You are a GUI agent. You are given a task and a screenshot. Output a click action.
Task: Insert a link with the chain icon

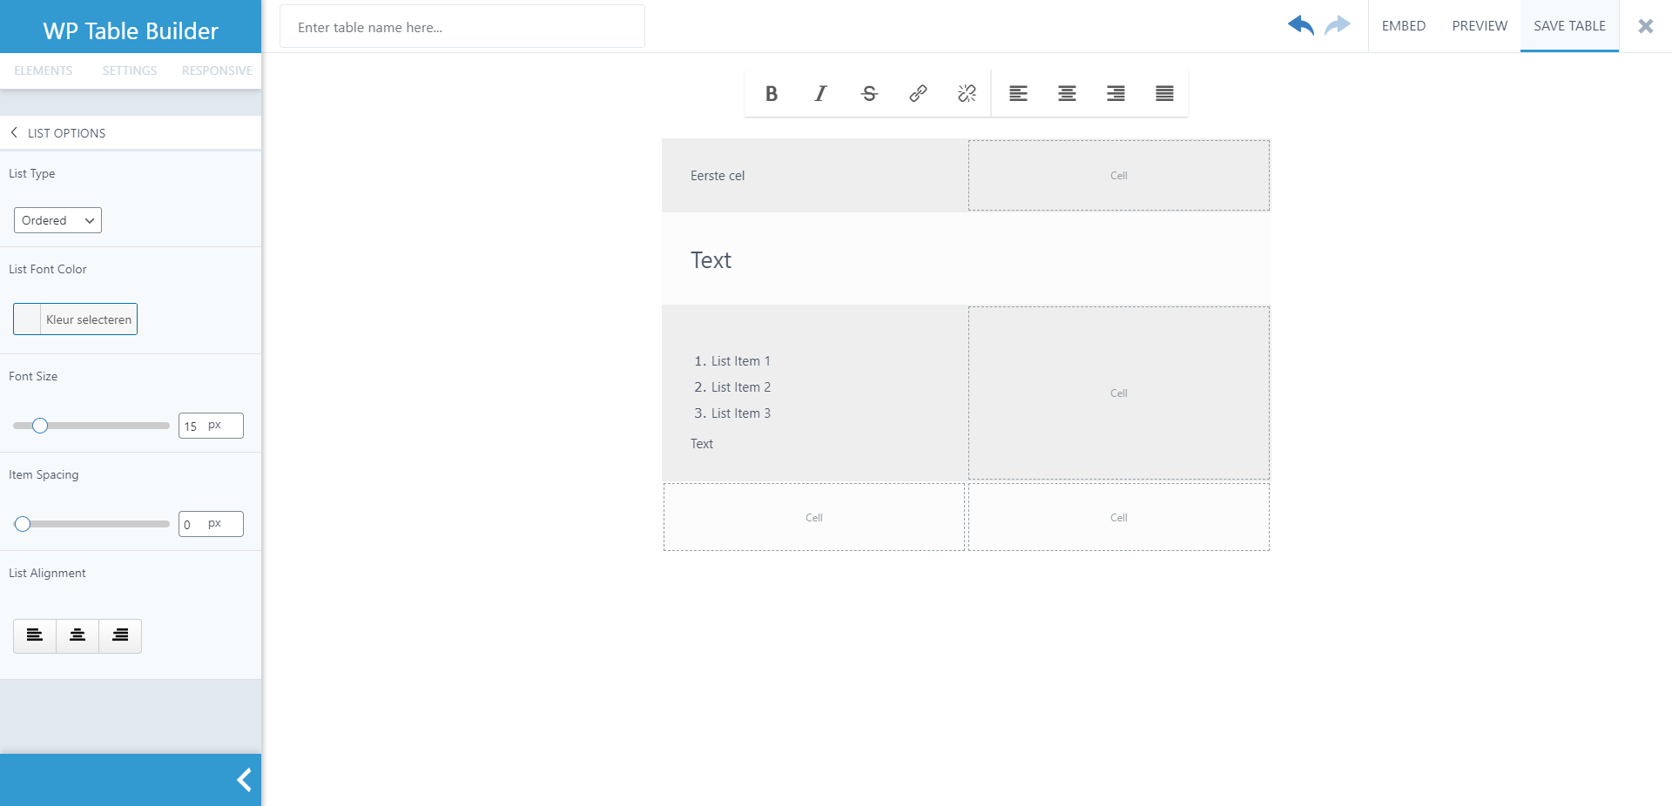pyautogui.click(x=918, y=93)
